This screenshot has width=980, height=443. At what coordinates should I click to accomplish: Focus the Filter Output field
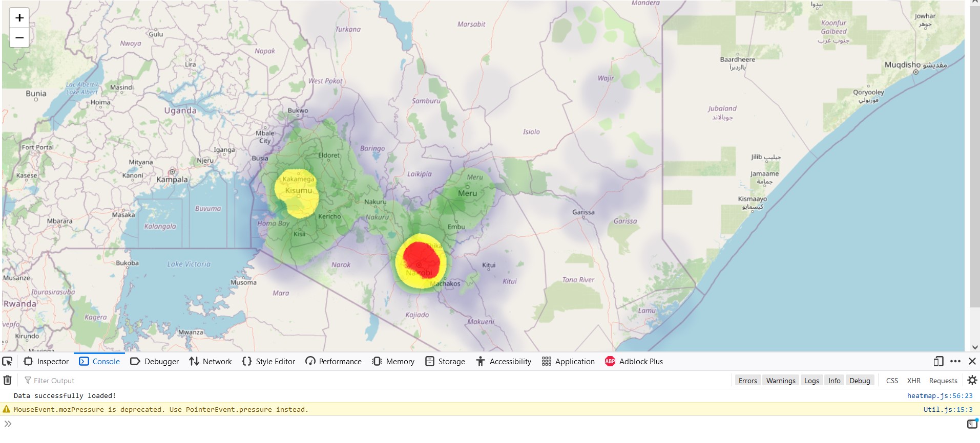tap(377, 381)
